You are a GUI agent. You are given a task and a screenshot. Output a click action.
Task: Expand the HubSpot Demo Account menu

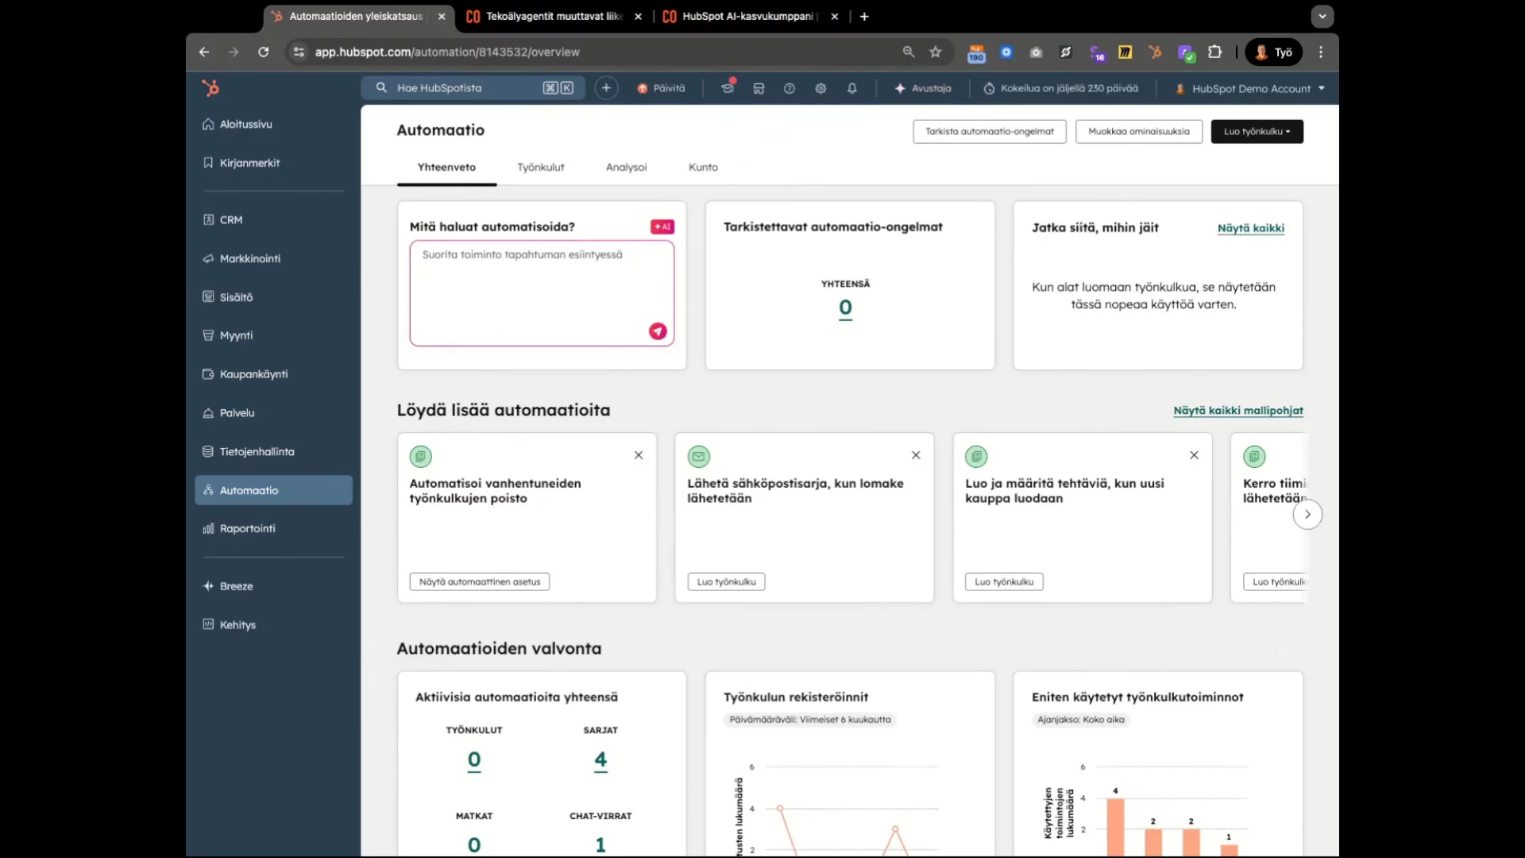(x=1251, y=88)
